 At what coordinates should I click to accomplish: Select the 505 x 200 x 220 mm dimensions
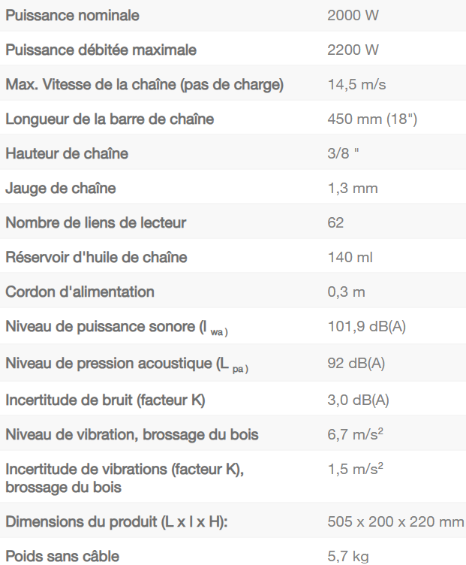395,522
